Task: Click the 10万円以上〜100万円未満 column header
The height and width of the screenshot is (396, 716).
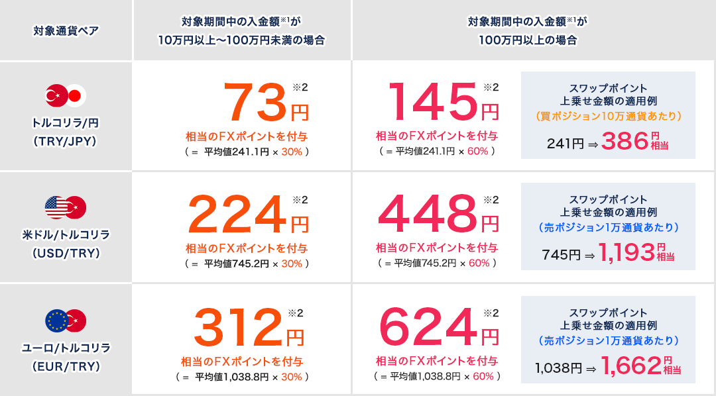Action: click(242, 30)
